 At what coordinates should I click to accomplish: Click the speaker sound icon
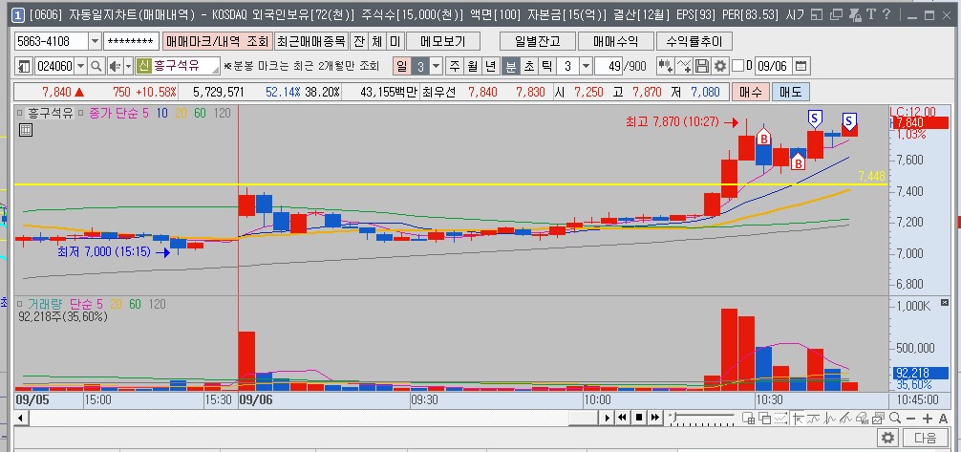coord(115,66)
